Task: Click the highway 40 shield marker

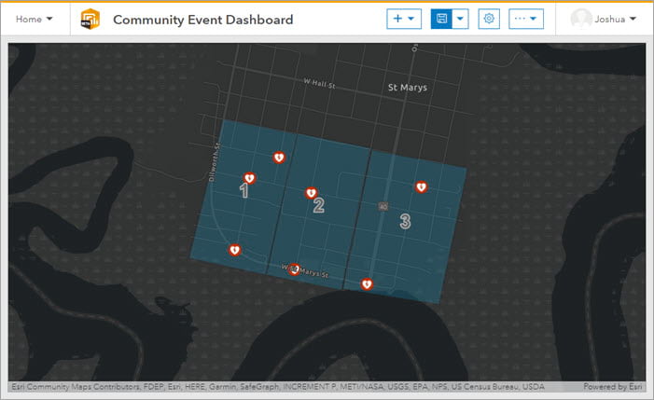Action: point(383,206)
